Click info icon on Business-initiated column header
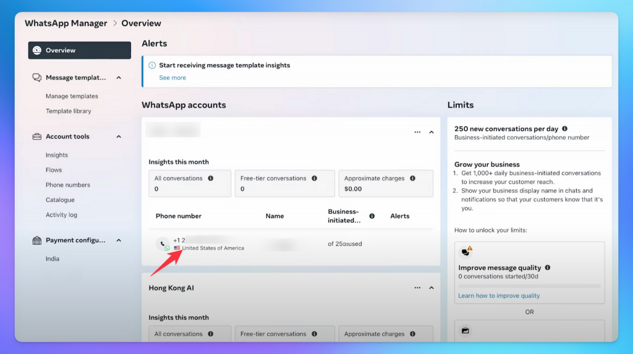The height and width of the screenshot is (354, 633). pos(372,216)
